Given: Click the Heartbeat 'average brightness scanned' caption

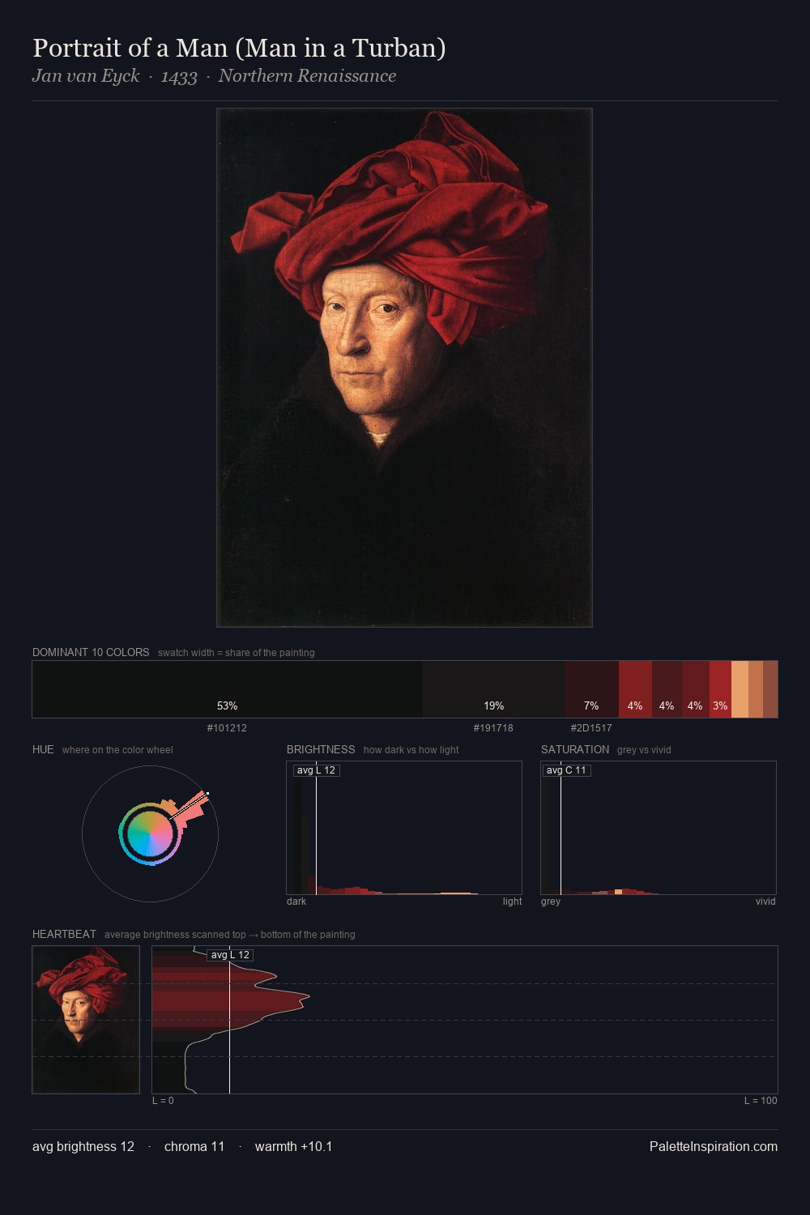Looking at the screenshot, I should coord(230,935).
